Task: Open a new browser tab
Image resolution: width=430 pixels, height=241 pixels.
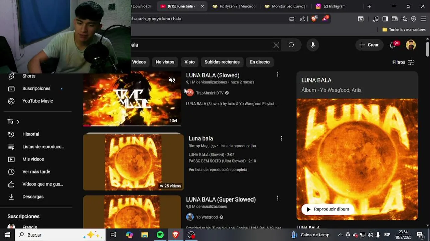Action: click(369, 6)
